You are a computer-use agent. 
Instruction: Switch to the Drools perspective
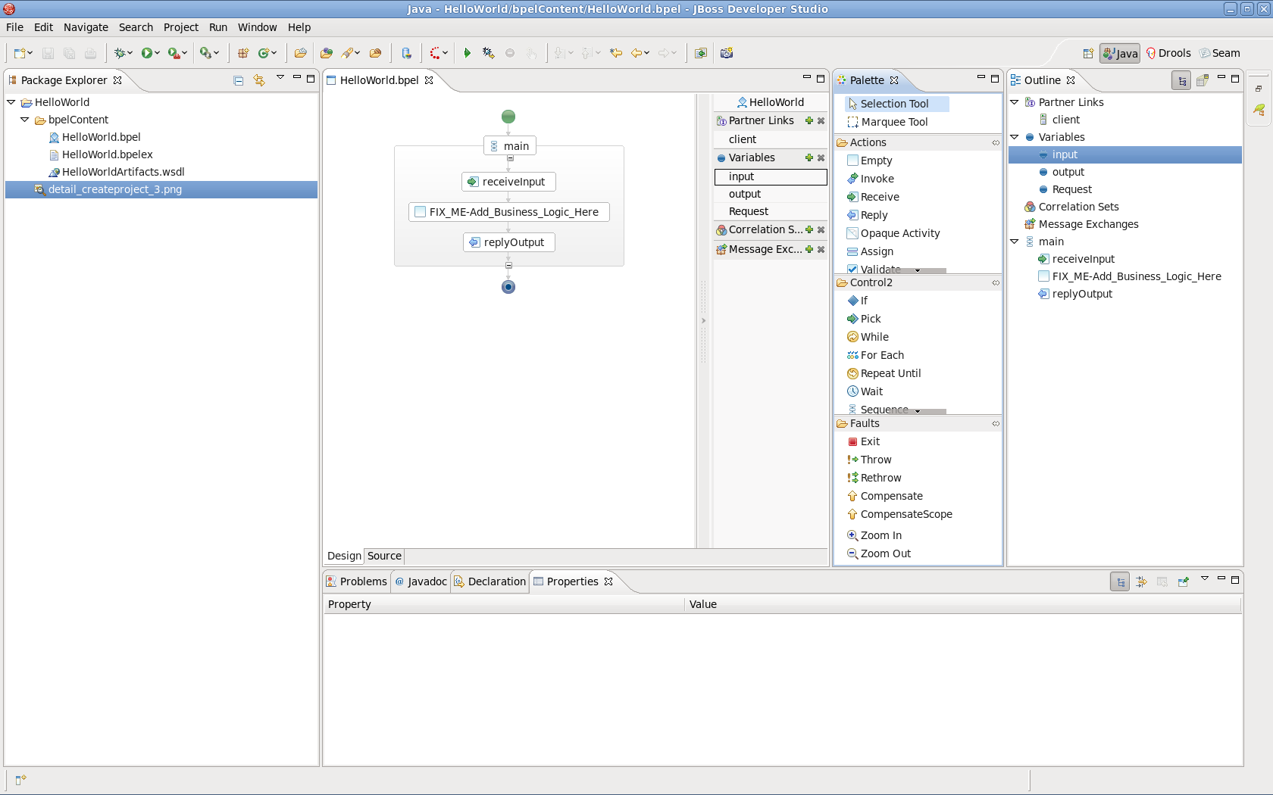pyautogui.click(x=1169, y=53)
